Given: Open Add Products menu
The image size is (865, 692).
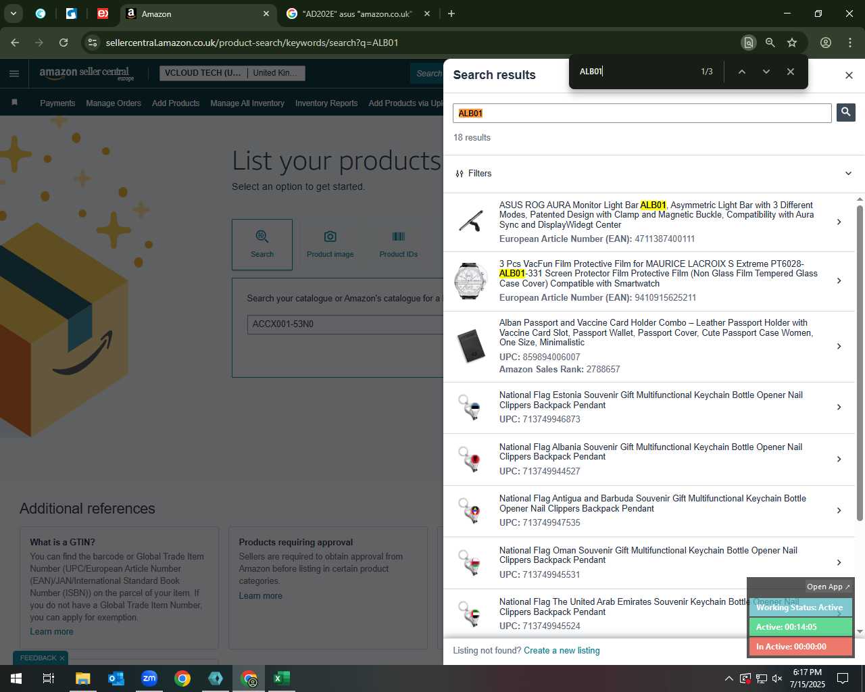Looking at the screenshot, I should pyautogui.click(x=176, y=103).
